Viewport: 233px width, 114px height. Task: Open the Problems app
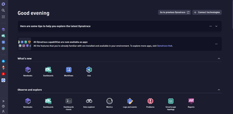click(150, 103)
